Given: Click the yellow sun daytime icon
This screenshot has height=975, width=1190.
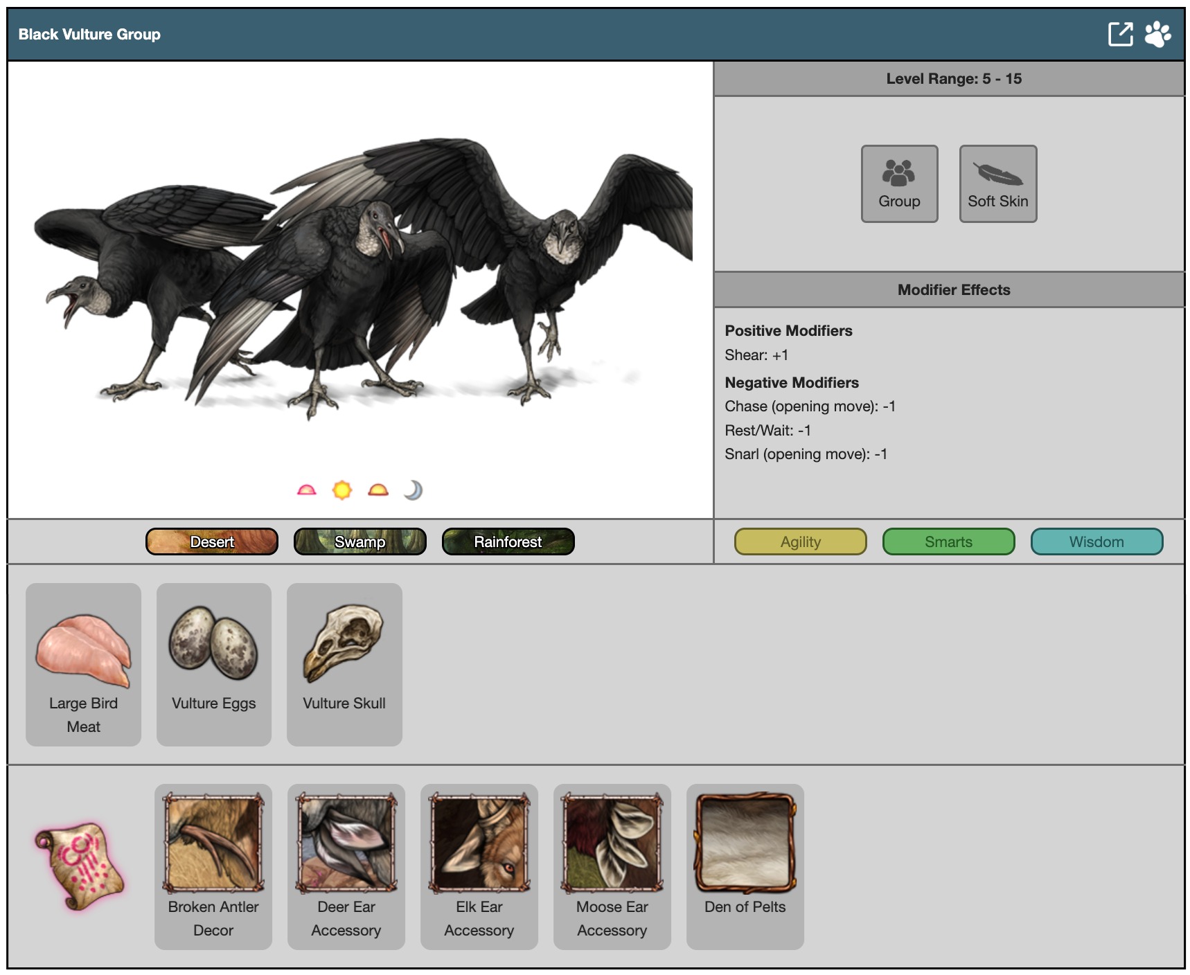Looking at the screenshot, I should [342, 490].
